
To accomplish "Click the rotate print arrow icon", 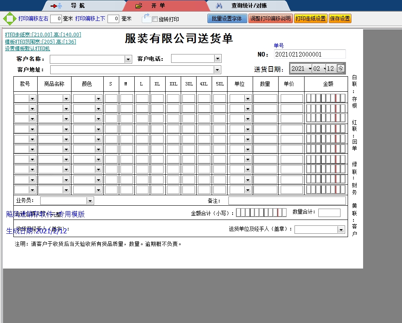I will click(x=146, y=18).
